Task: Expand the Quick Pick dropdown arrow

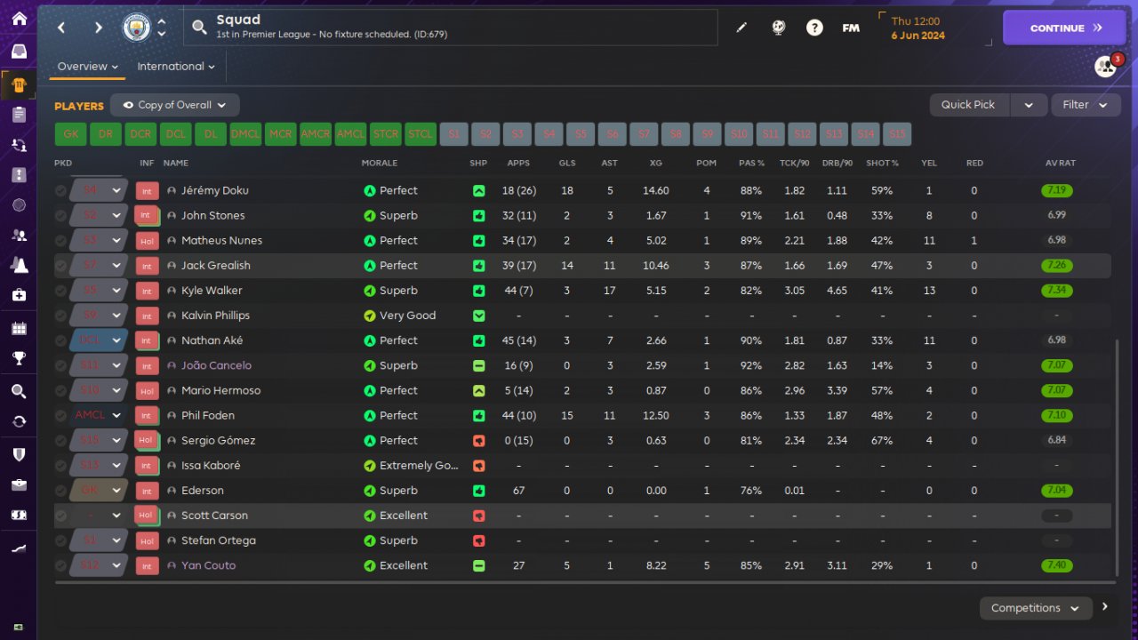Action: tap(1029, 105)
